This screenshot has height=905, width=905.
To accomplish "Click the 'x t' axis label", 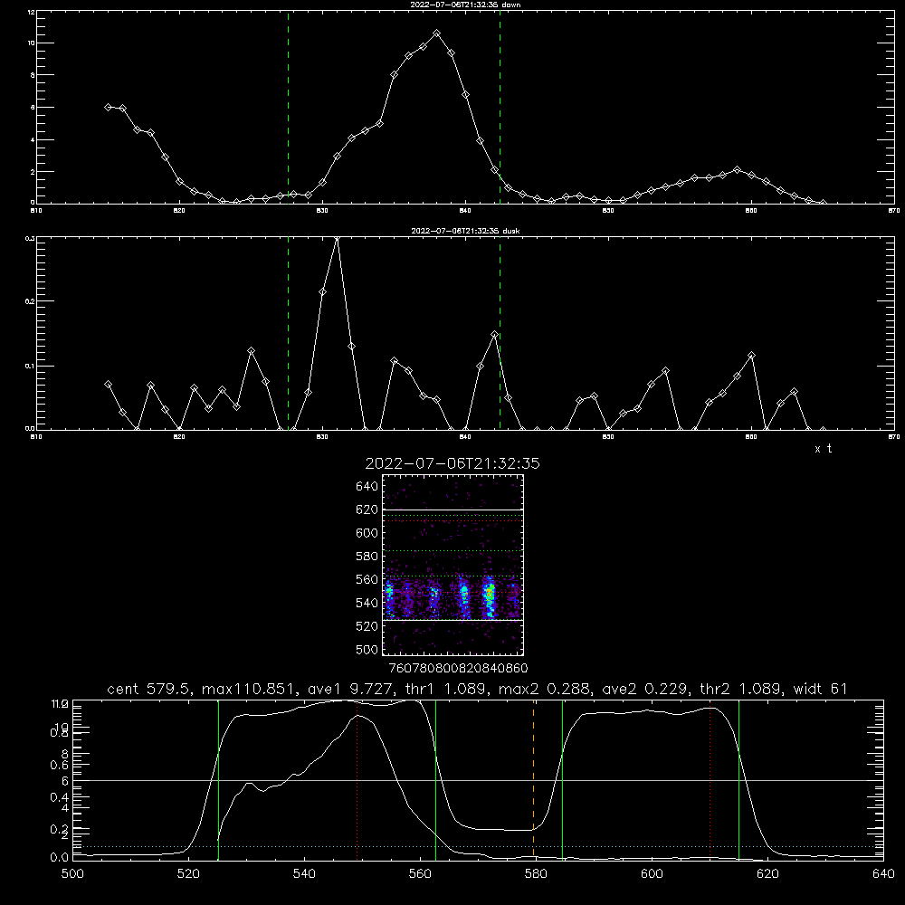I will [x=823, y=449].
